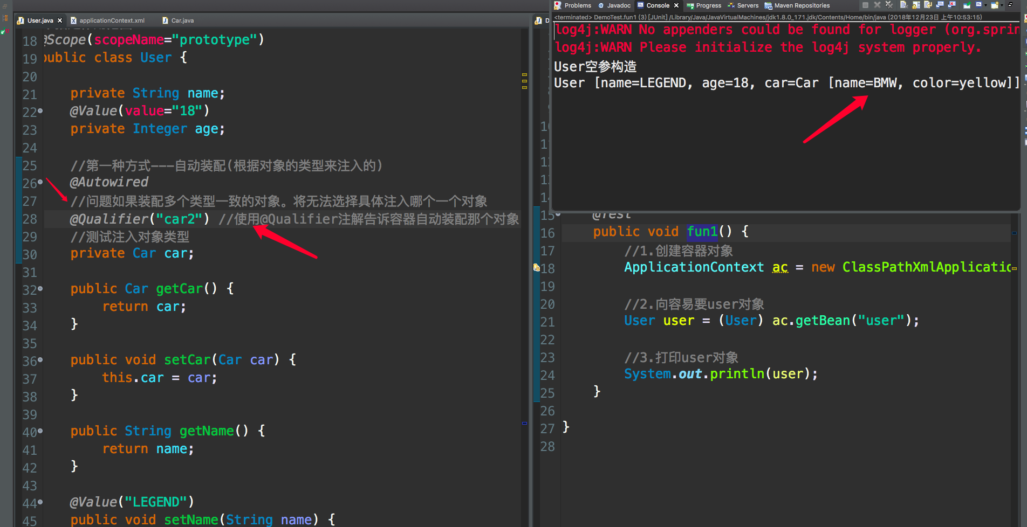
Task: Click Remove All Terminated Launches icon
Action: [x=889, y=5]
